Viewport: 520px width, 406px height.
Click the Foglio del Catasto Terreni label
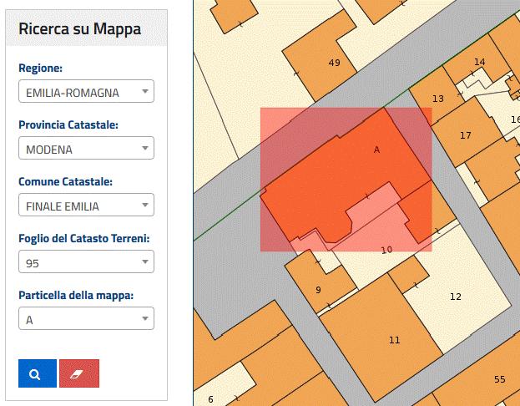tap(84, 238)
